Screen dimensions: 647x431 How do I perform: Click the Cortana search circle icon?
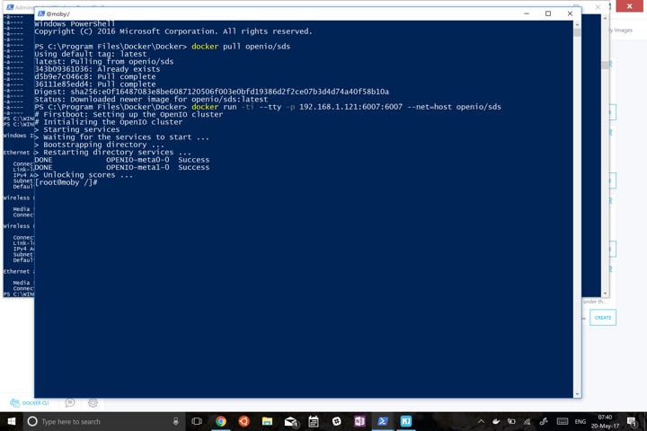coord(32,421)
